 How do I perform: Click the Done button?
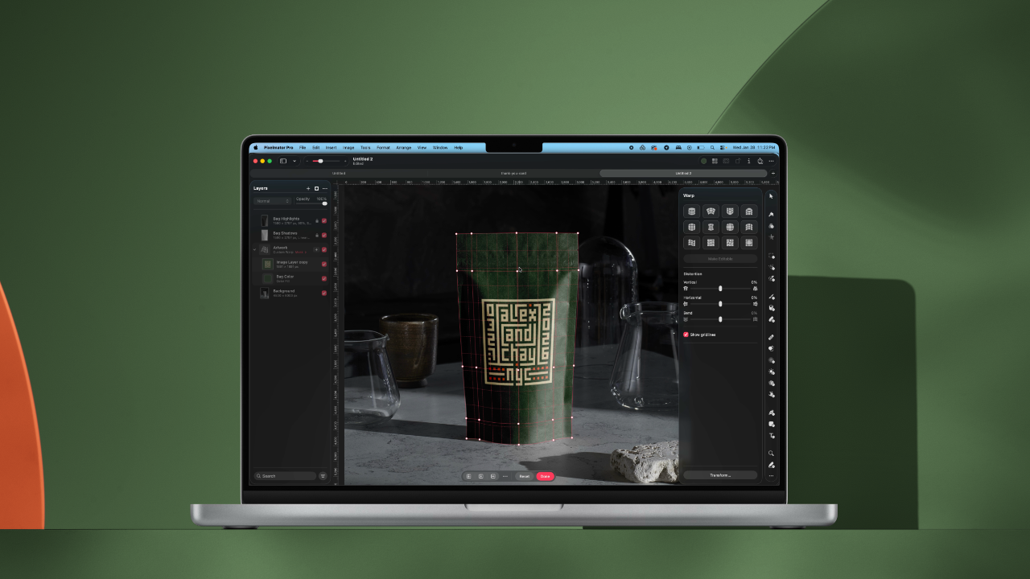pyautogui.click(x=545, y=476)
